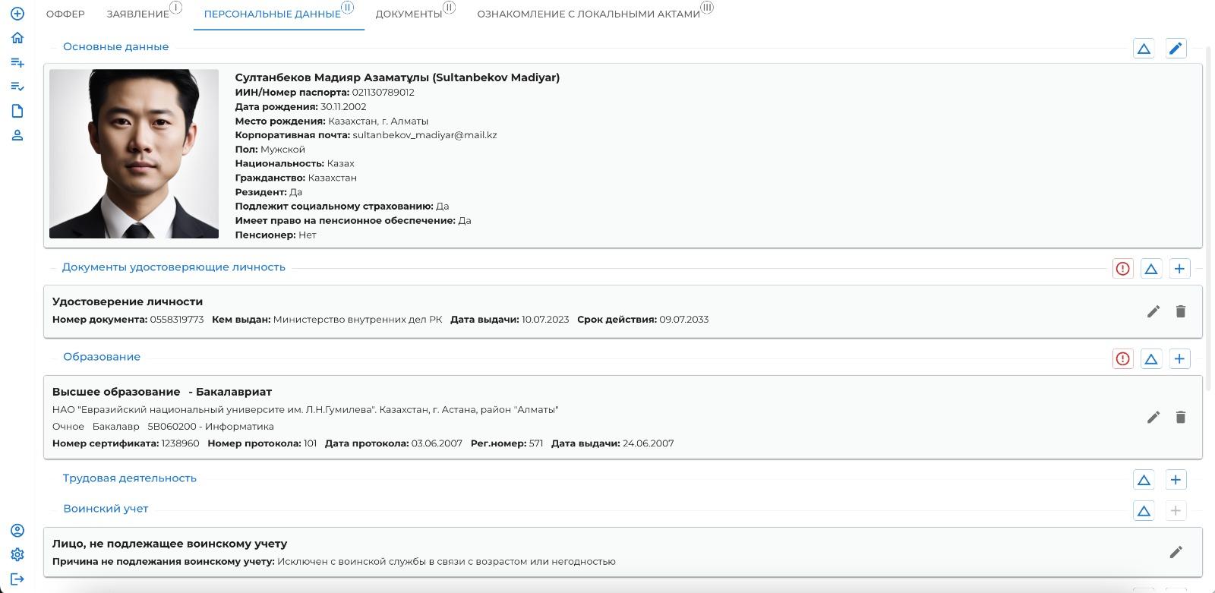This screenshot has width=1215, height=593.
Task: Switch to the ОФФЕР tab
Action: click(x=65, y=14)
